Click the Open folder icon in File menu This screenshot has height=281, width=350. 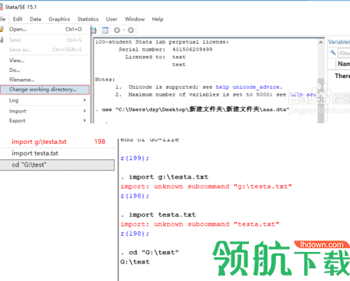(x=2, y=29)
